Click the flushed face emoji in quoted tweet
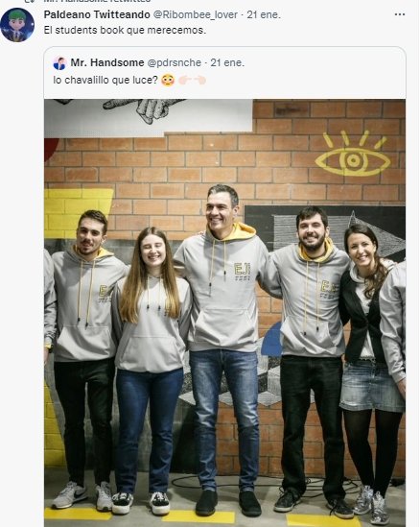The image size is (420, 527). point(168,81)
